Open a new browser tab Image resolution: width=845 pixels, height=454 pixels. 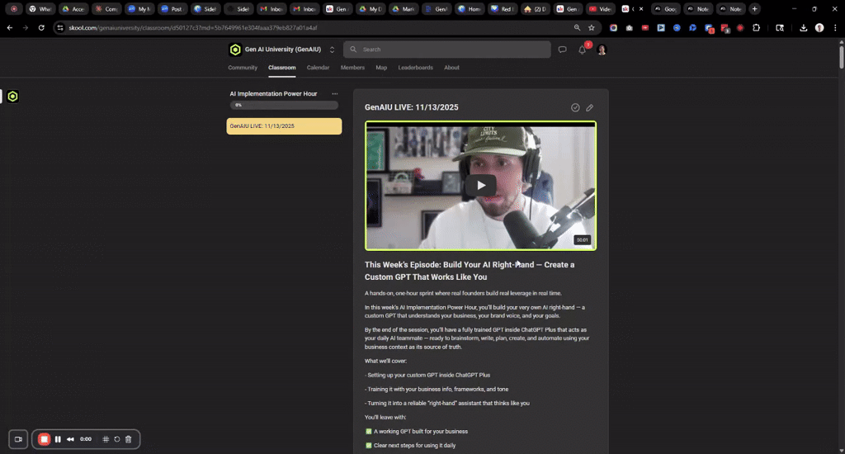(x=754, y=9)
